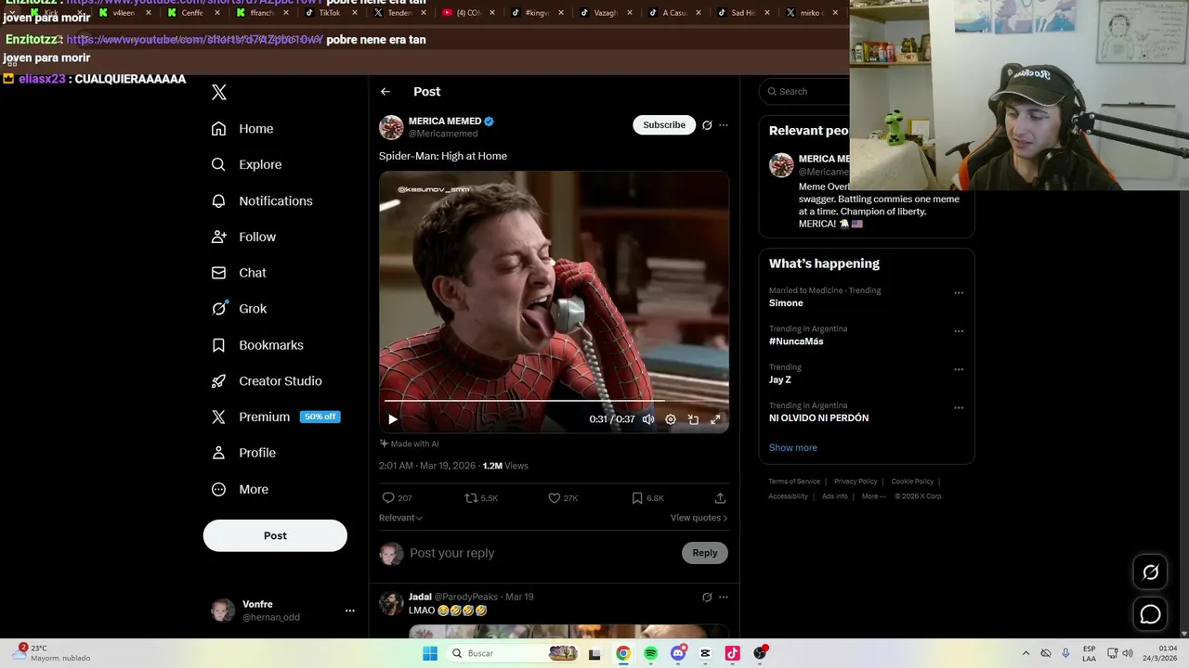Open account options next to Vonfre

(x=350, y=610)
